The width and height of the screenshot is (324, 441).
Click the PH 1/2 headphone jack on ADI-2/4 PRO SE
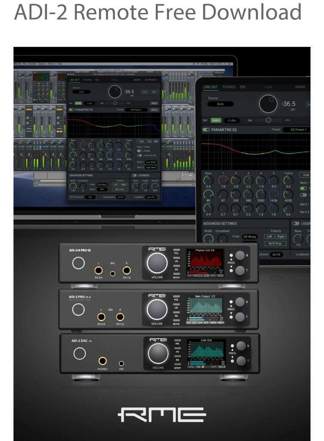(127, 270)
